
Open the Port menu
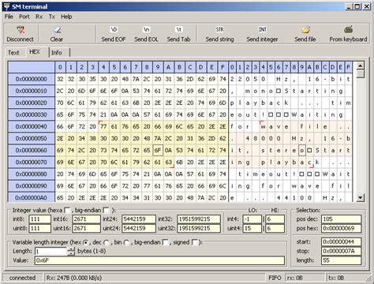point(24,17)
